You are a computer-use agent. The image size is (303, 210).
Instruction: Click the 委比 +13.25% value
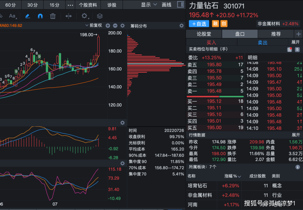tap(211, 58)
